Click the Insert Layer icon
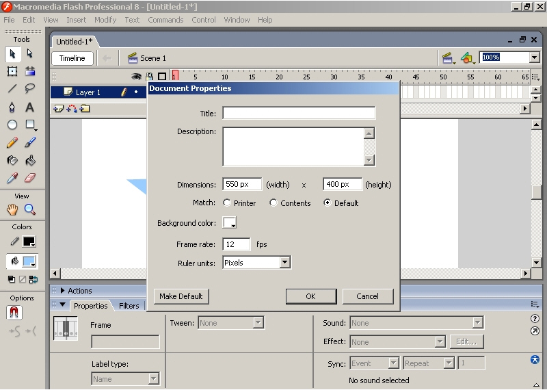547x390 pixels. point(58,109)
